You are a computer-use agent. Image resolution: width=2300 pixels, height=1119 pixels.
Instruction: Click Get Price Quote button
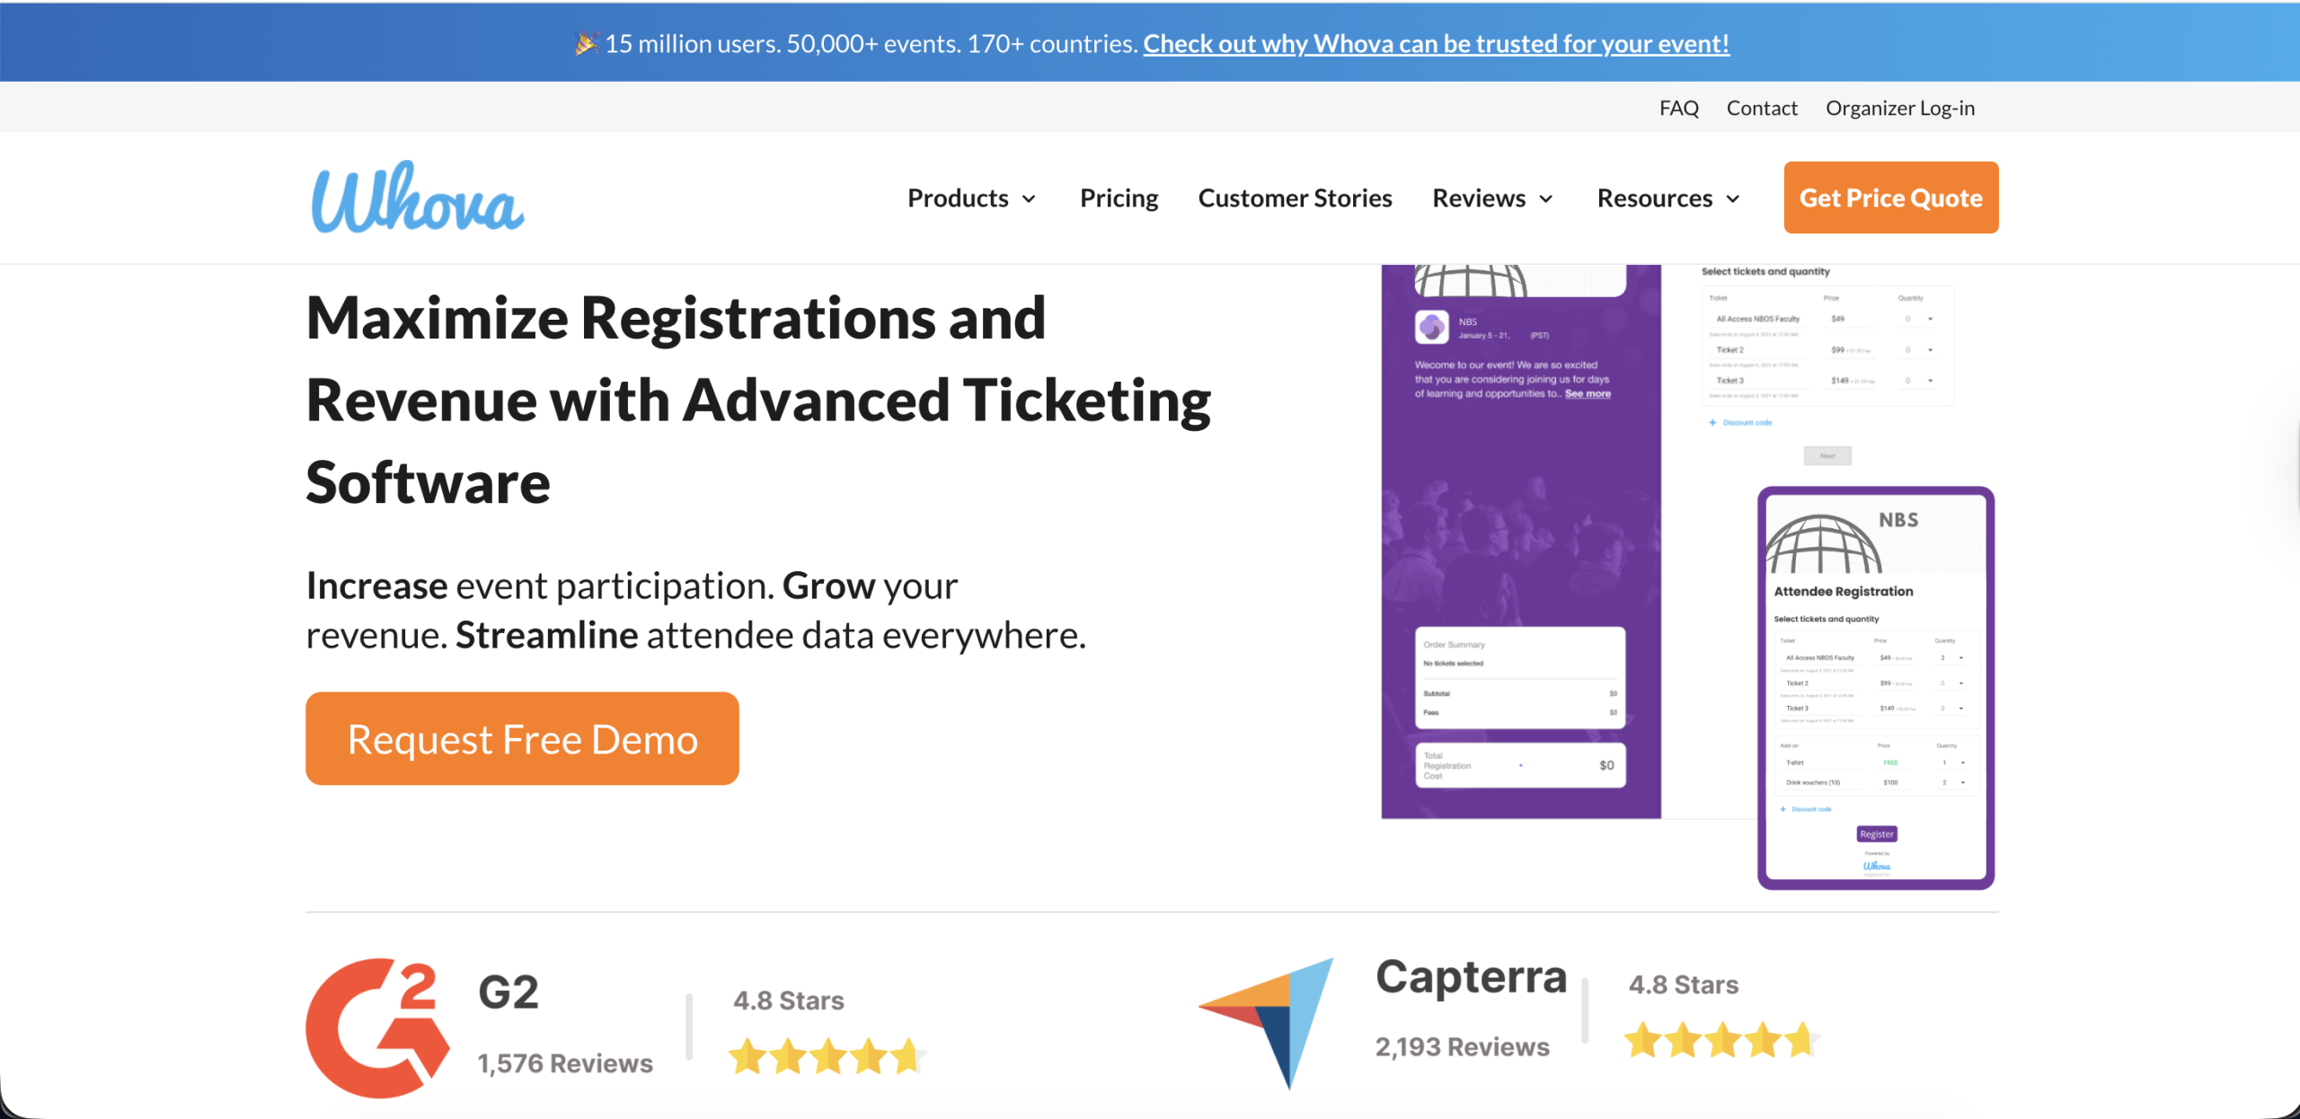tap(1890, 198)
